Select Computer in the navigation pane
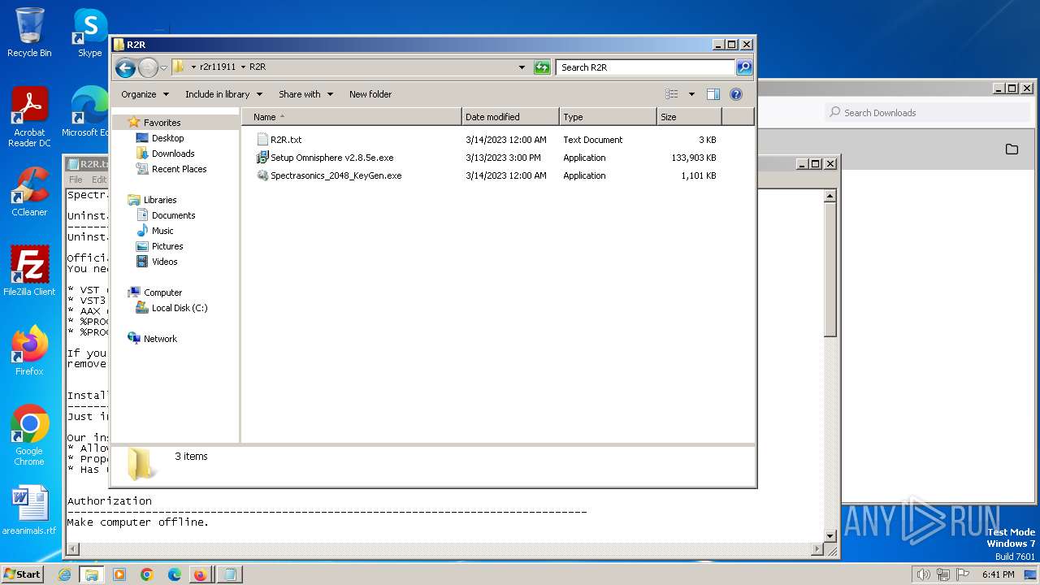 [162, 292]
